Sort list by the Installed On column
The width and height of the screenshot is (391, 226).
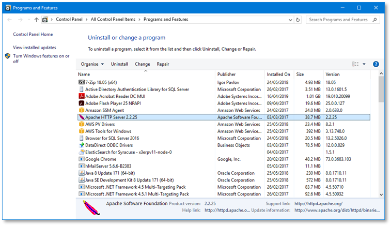coord(278,74)
